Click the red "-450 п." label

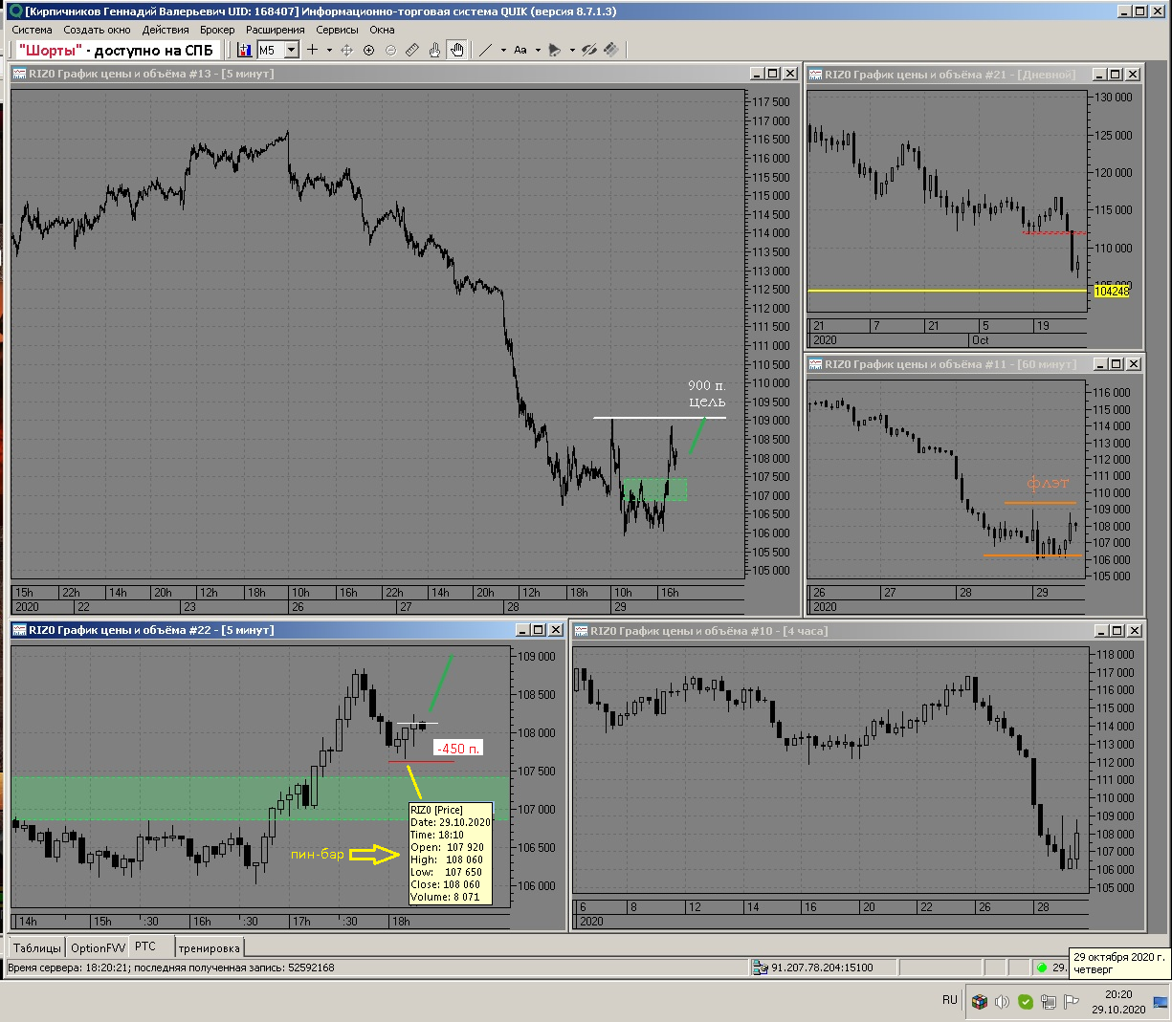coord(458,749)
